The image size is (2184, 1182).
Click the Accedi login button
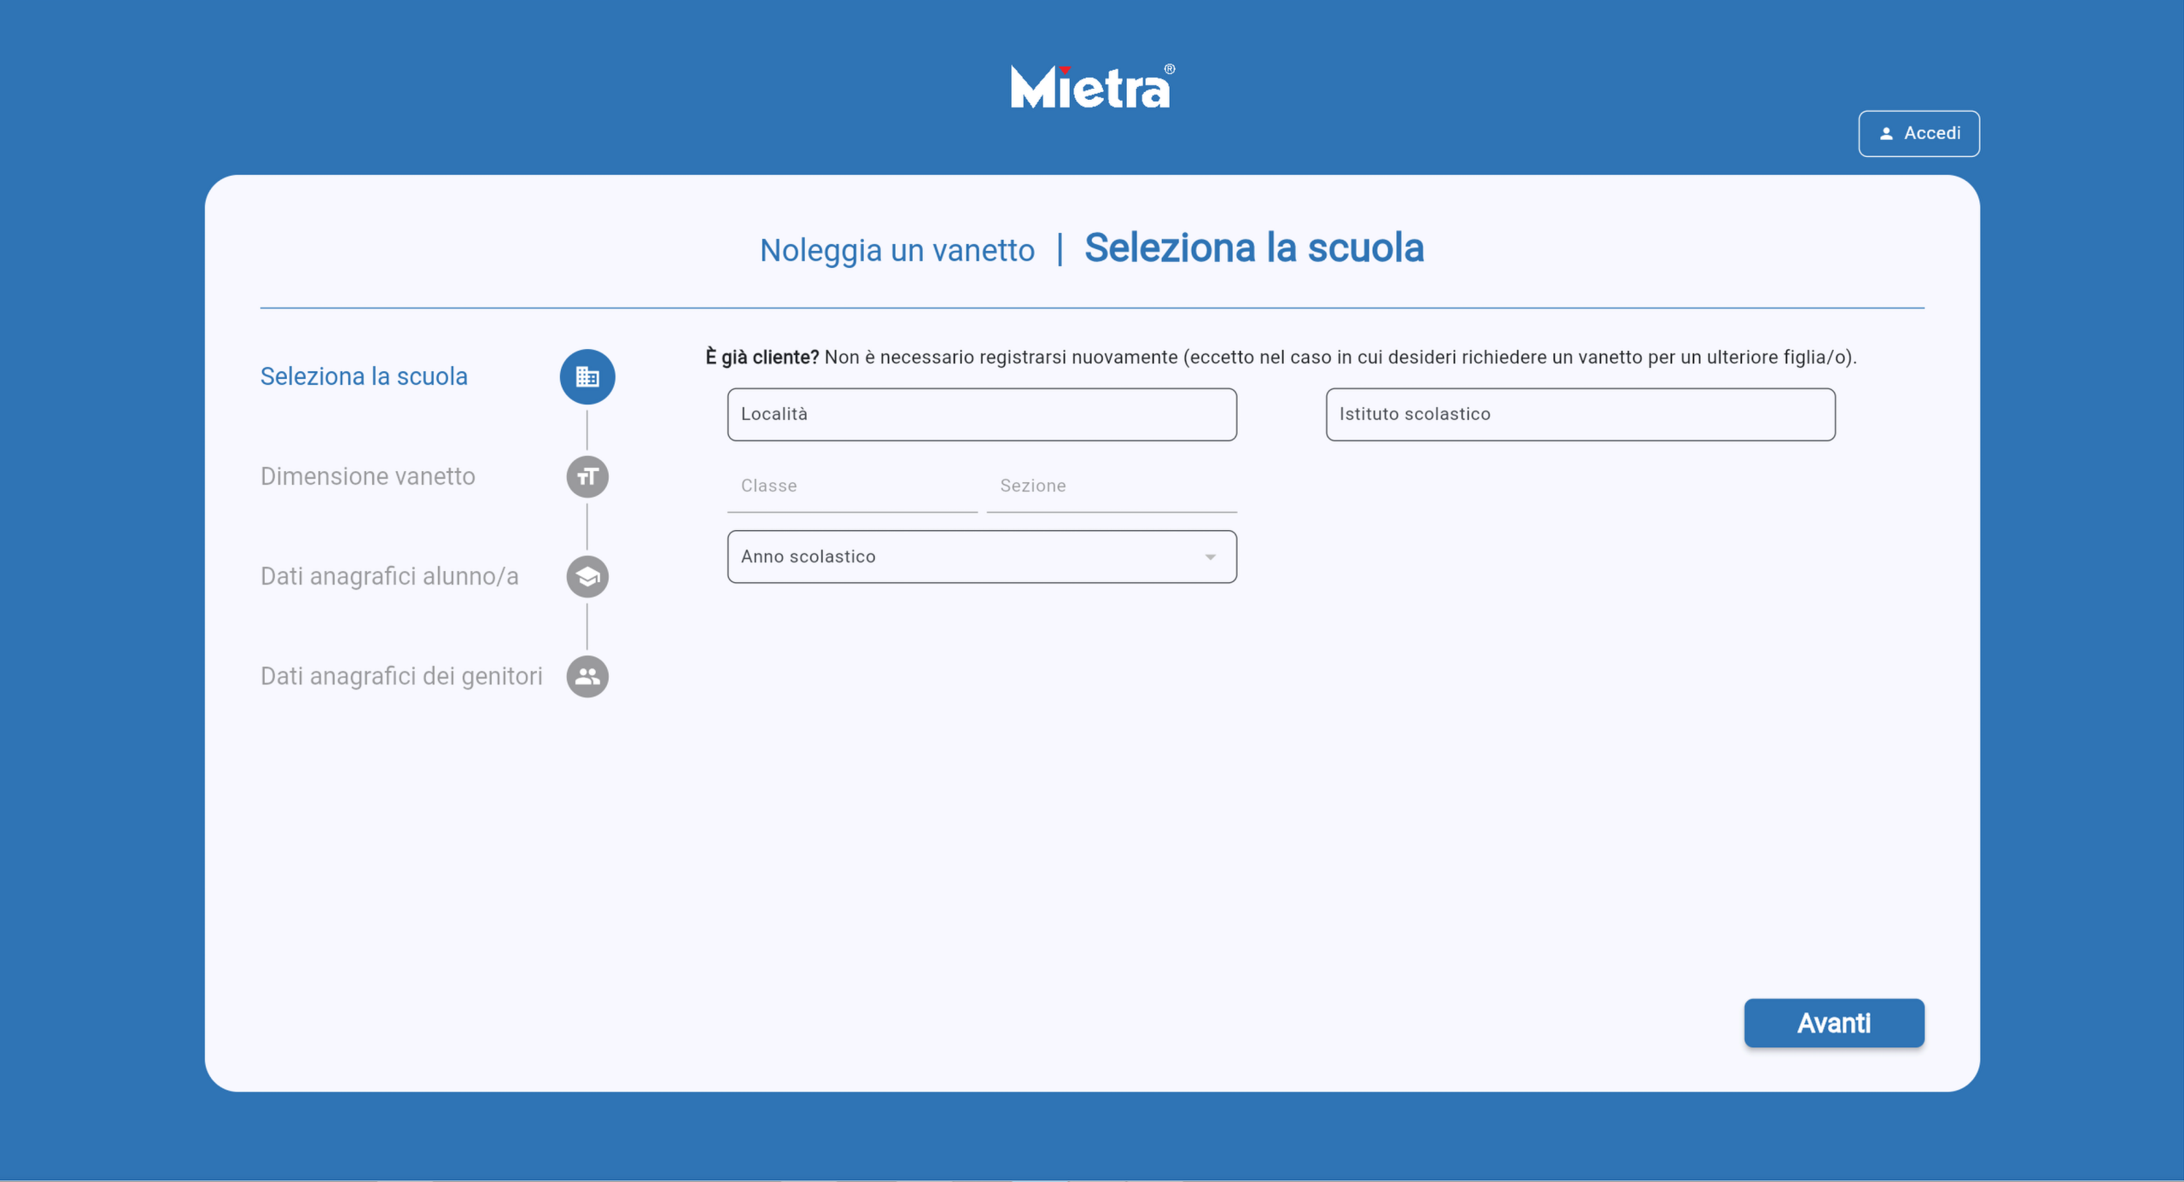1918,134
